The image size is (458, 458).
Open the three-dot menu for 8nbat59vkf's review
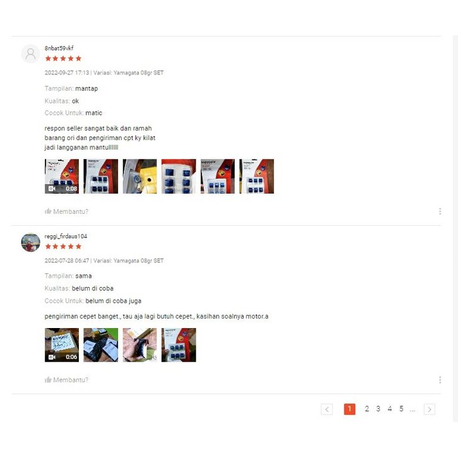[440, 211]
